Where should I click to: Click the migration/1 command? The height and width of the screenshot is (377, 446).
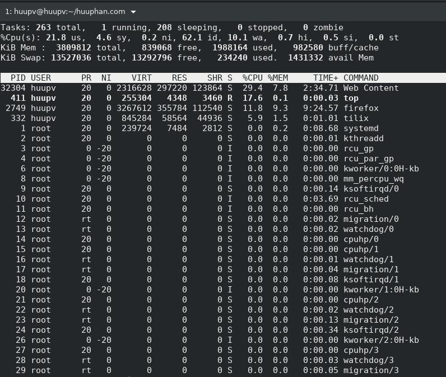click(x=371, y=270)
